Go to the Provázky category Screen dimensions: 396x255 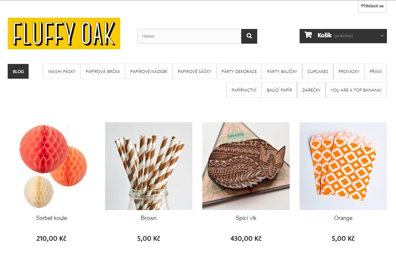coord(349,71)
